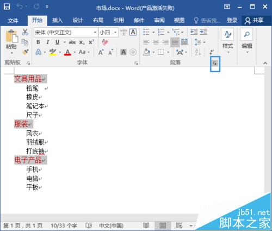Click the character border A icon

(133, 32)
